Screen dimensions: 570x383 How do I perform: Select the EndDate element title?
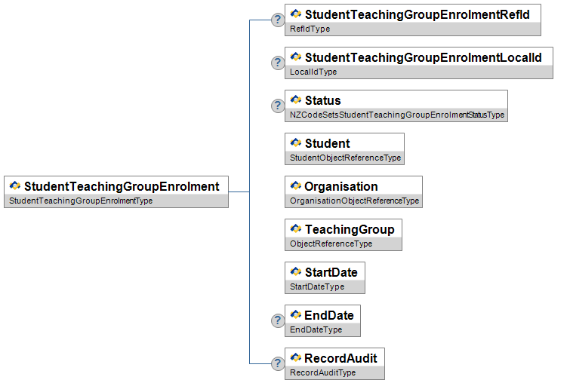point(329,315)
